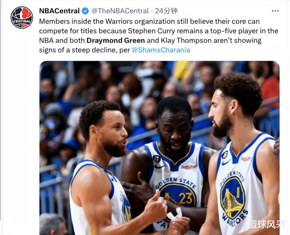This screenshot has height=235, width=290.
Task: Click the tweet text about Warriors organization
Action: tap(159, 36)
